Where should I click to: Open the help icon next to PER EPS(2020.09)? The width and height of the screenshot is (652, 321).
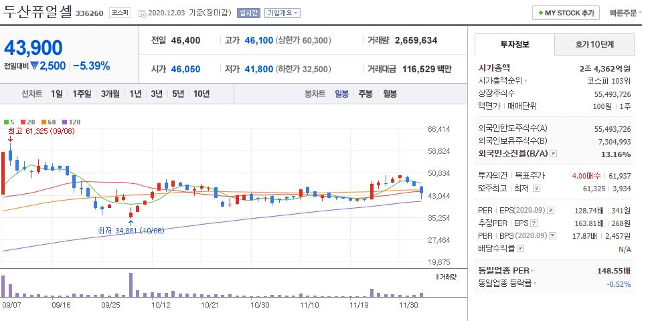coord(551,211)
